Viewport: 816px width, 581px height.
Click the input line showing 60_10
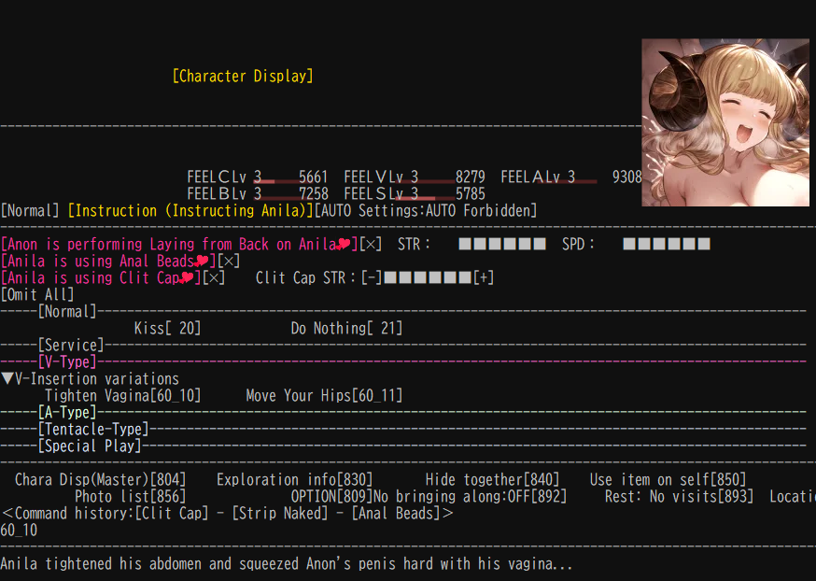click(x=20, y=530)
